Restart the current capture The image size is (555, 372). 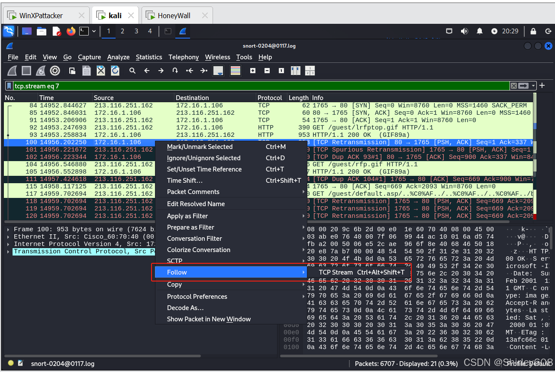[x=41, y=71]
